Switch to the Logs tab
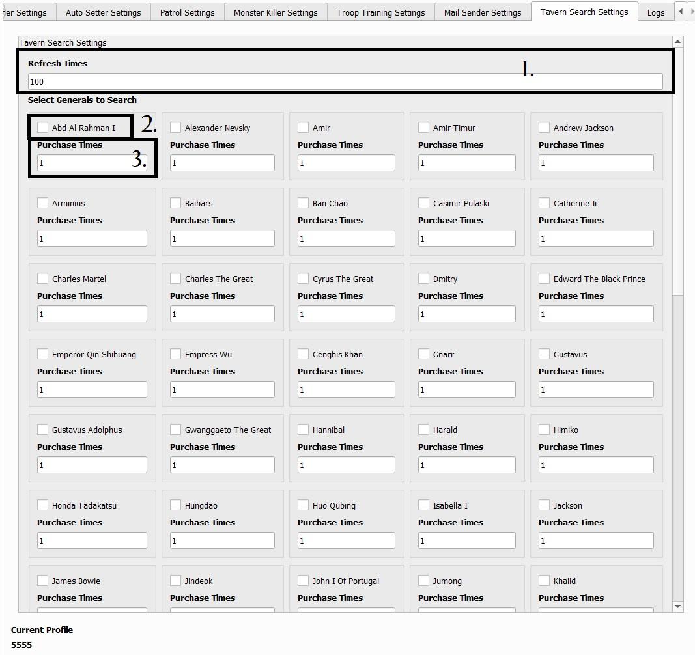The width and height of the screenshot is (695, 655). (655, 12)
